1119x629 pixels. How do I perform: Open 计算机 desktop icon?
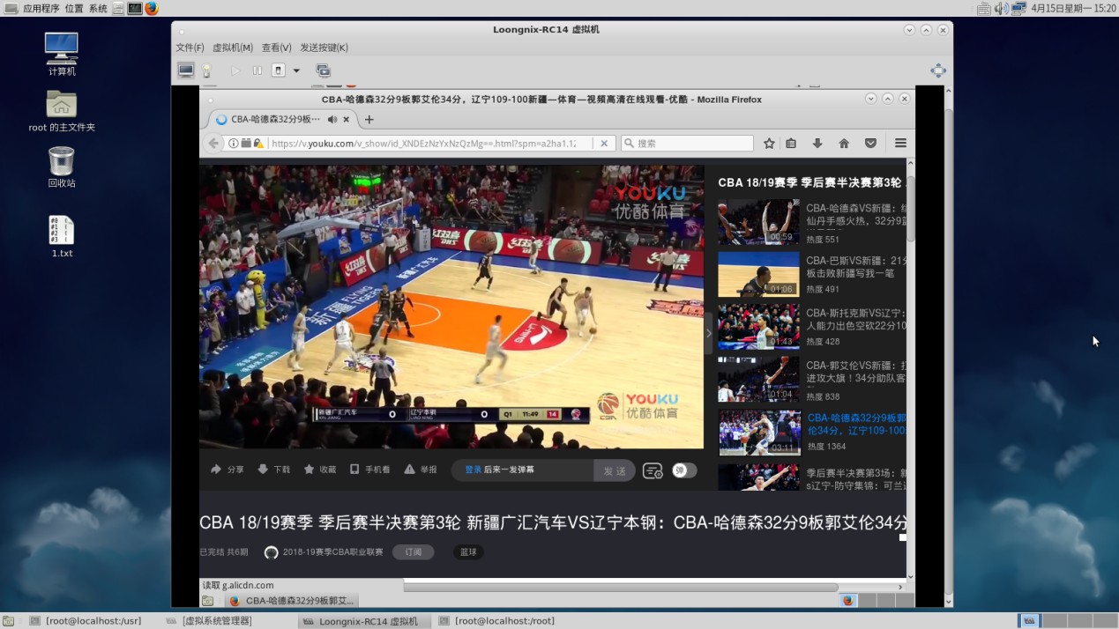[x=62, y=54]
